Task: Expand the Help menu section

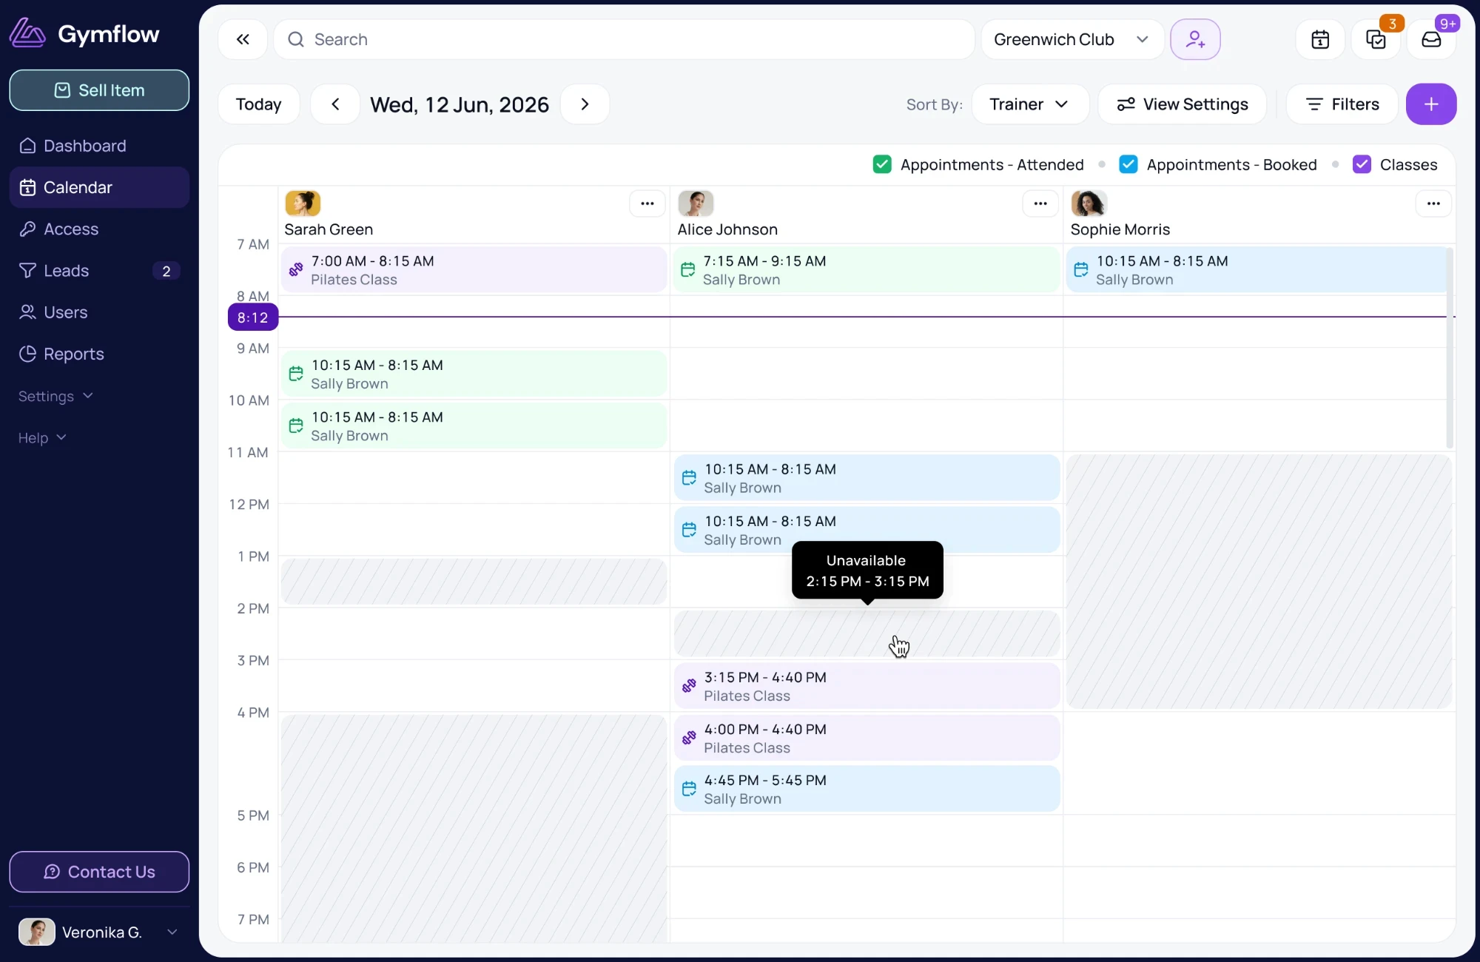Action: 42,437
